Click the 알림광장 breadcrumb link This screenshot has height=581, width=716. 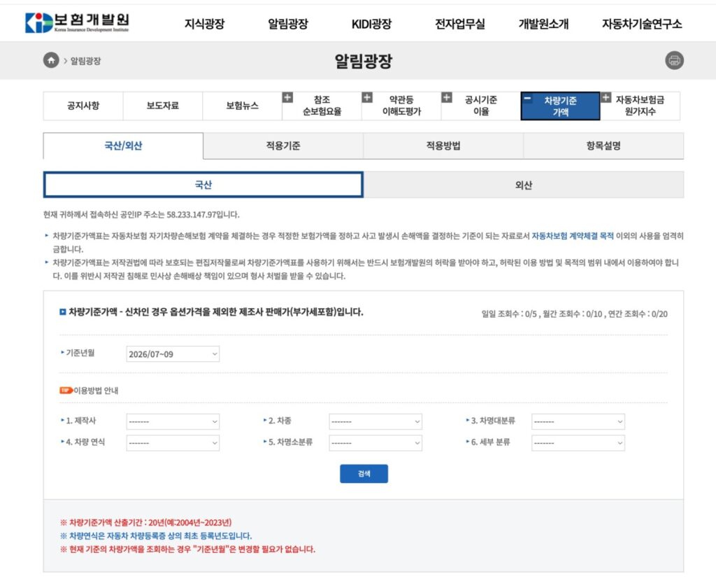tap(85, 61)
